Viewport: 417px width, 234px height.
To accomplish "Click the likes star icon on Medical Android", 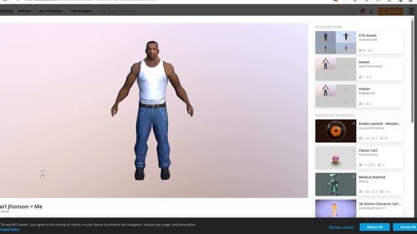I will coord(382,192).
